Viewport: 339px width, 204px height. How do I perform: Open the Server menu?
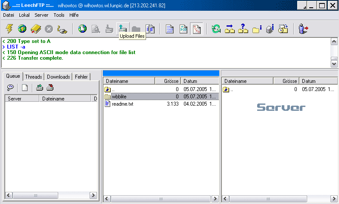coord(41,15)
